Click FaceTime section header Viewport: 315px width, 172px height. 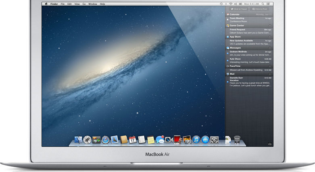pyautogui.click(x=249, y=66)
